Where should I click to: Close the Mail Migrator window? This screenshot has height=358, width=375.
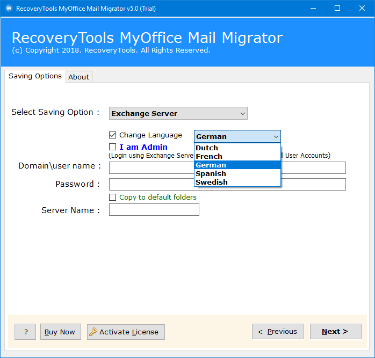[362, 9]
